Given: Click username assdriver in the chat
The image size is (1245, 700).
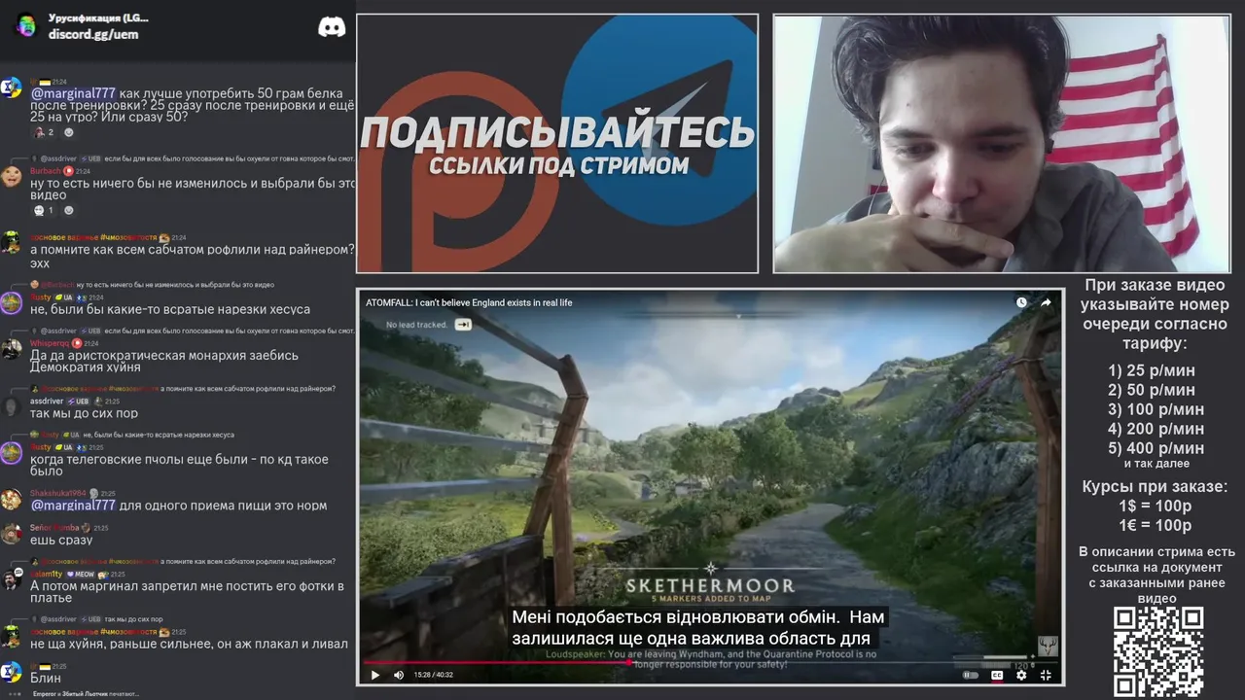Looking at the screenshot, I should coord(47,401).
